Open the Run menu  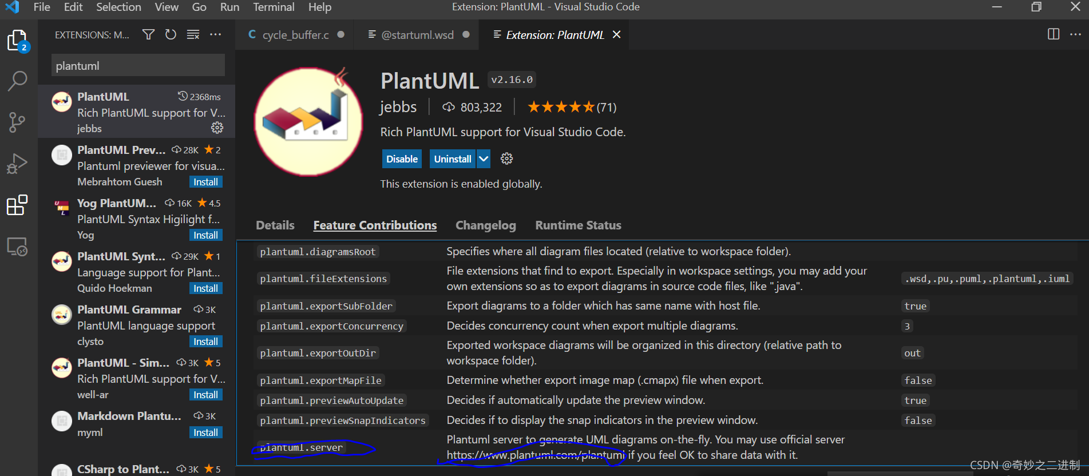point(229,7)
